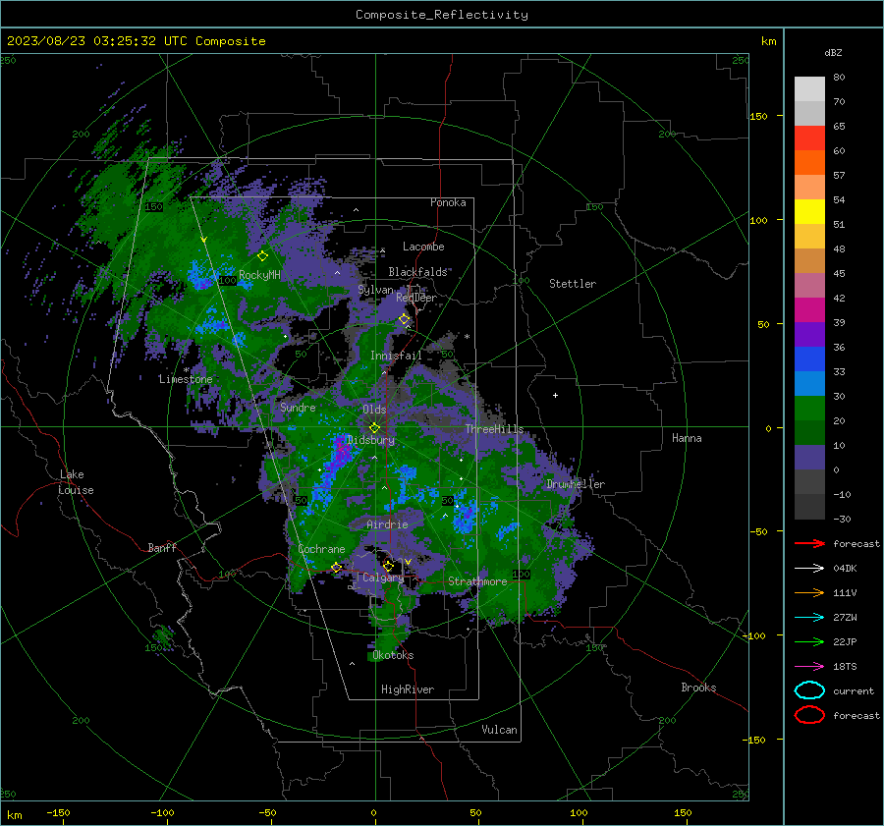Click the Hanna city label
884x826 pixels.
click(x=687, y=438)
